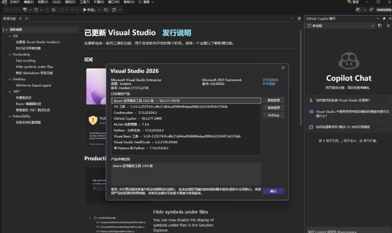Close the Visual Studio 2026 about dialog
Screen dimensions: 392x233
coord(283,68)
